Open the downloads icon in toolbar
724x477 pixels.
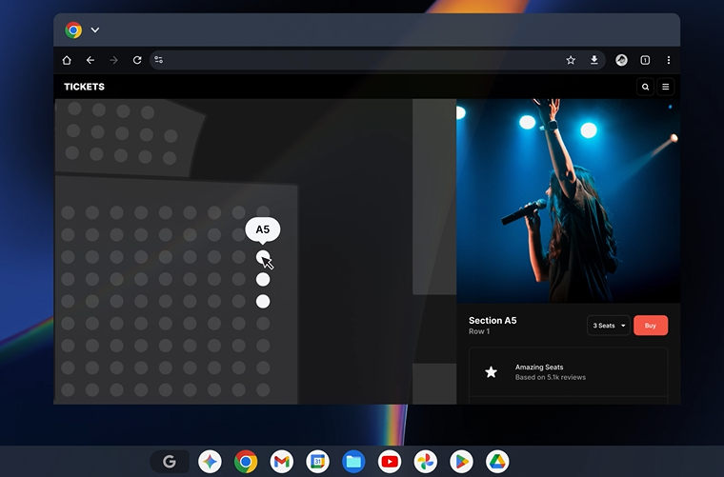[x=594, y=60]
